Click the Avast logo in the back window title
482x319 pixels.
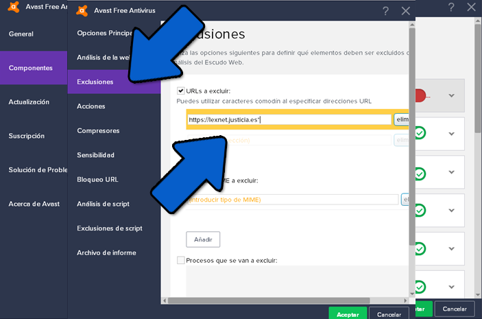tap(14, 7)
